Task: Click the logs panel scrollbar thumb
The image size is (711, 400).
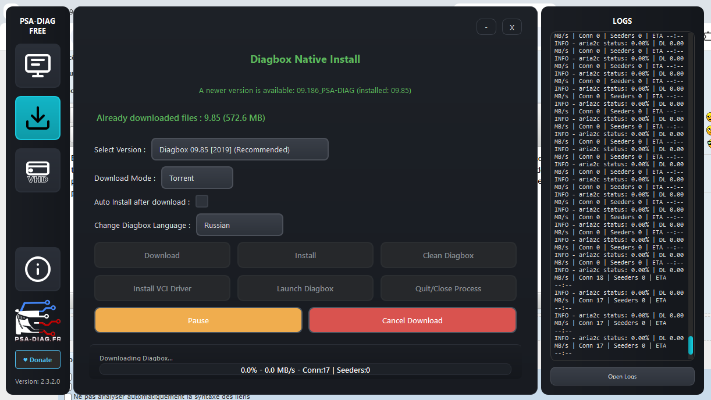Action: click(691, 345)
